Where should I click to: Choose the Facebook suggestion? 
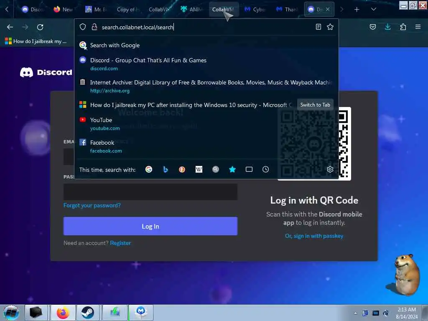[206, 147]
